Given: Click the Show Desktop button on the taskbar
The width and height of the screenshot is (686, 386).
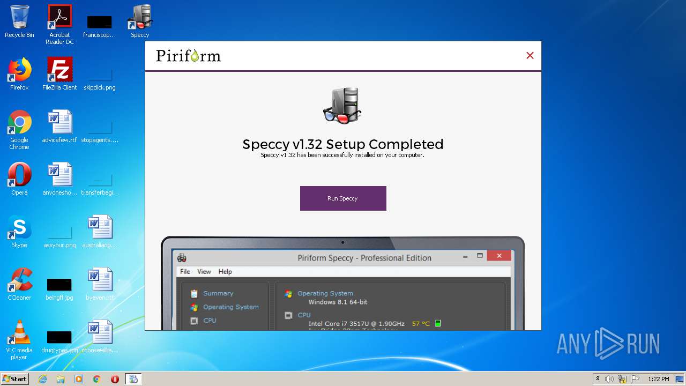Looking at the screenshot, I should point(680,379).
